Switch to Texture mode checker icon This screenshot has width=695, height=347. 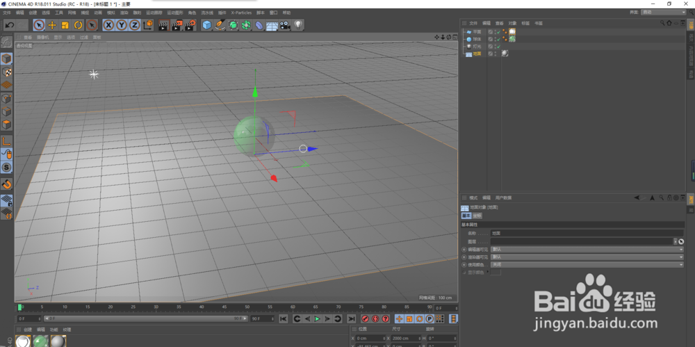click(x=7, y=72)
